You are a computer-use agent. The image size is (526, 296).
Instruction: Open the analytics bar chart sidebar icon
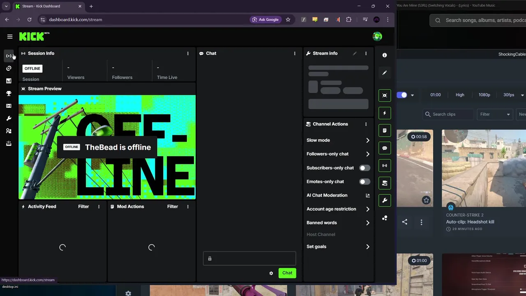9,81
